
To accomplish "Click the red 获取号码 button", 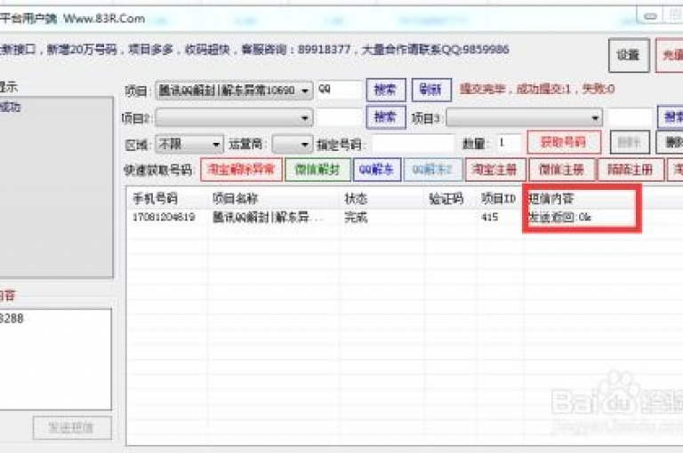I will (x=564, y=142).
